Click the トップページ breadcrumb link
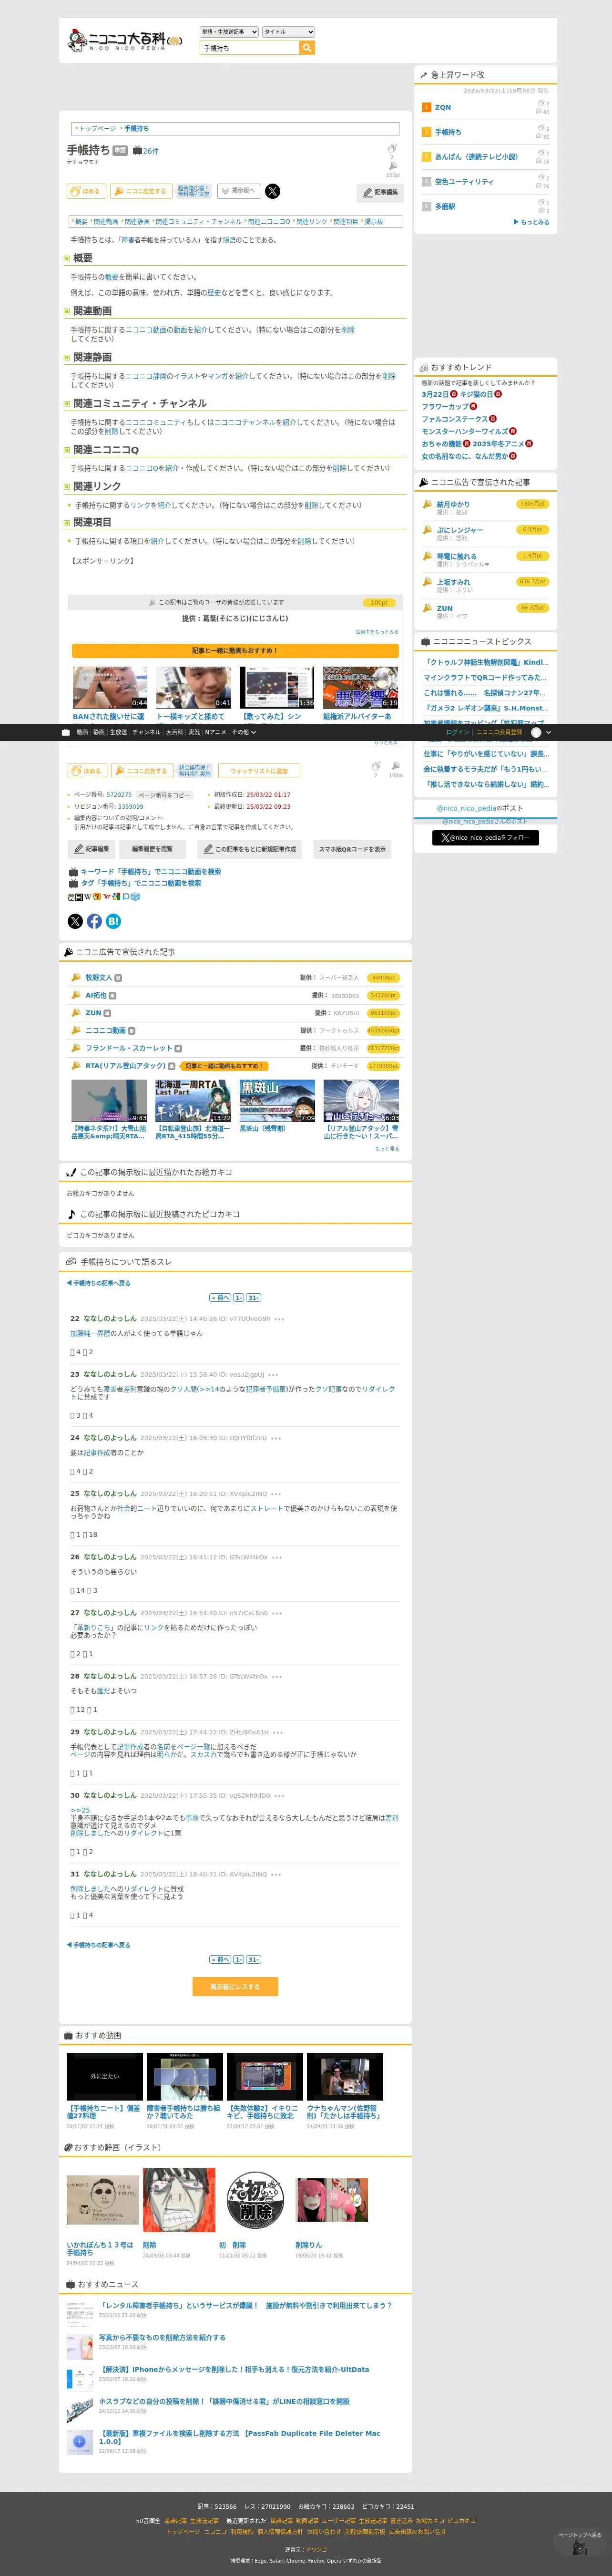Screen dimensions: 612x2576 click(x=97, y=129)
